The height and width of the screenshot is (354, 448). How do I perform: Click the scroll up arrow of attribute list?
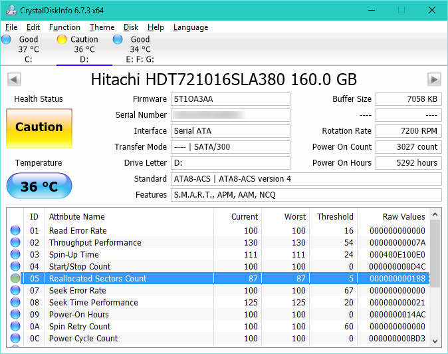pos(435,214)
